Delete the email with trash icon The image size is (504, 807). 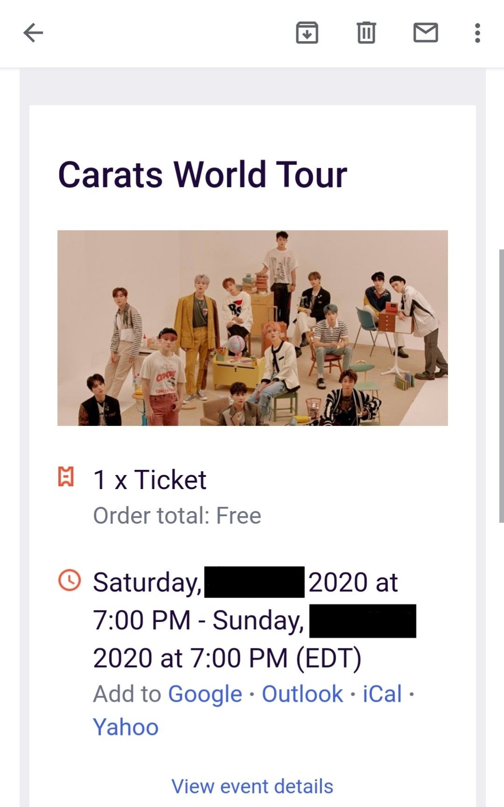click(366, 33)
